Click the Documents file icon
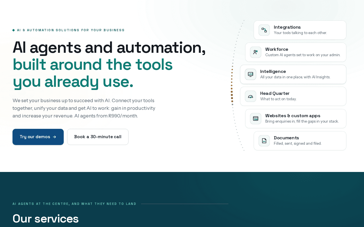Screen dimensions: 364x227 pyautogui.click(x=264, y=141)
